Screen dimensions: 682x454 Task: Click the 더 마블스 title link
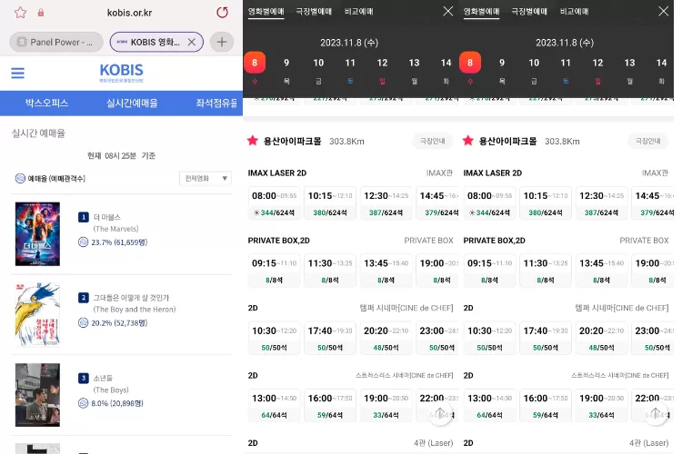107,217
